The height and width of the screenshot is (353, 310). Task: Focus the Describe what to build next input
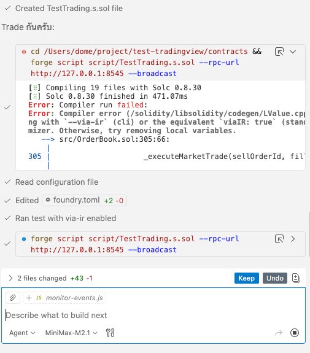pyautogui.click(x=153, y=315)
